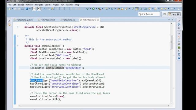Open the Task List icon on right
Screen dimensions: 196x110
point(179,28)
